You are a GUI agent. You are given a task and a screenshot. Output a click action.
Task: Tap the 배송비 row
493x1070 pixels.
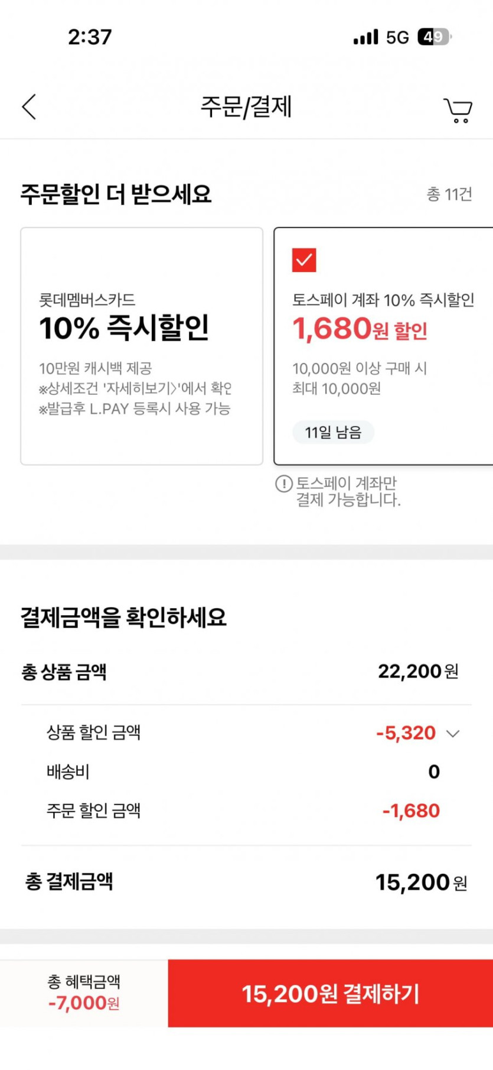(246, 771)
